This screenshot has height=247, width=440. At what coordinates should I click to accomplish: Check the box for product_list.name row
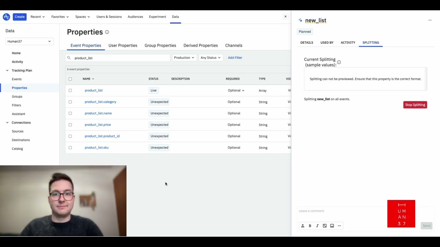tap(70, 113)
